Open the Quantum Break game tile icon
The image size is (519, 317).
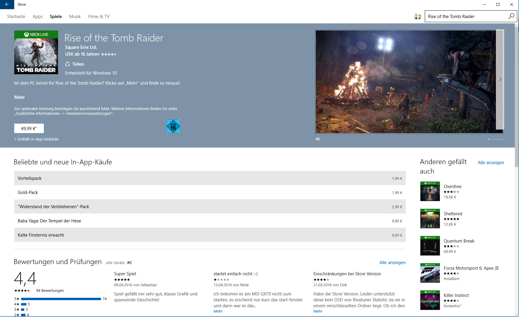430,246
